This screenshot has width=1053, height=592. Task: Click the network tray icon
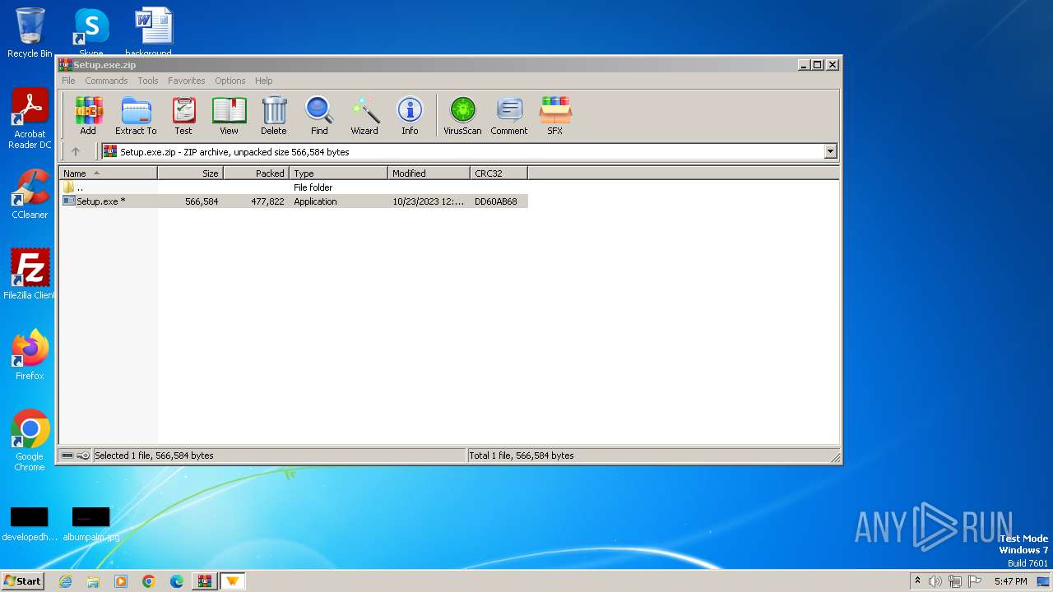tap(955, 581)
